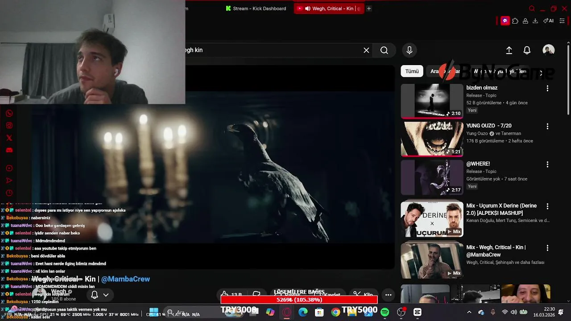This screenshot has height=321, width=571.
Task: Open the Windows Start menu
Action: pos(154,313)
